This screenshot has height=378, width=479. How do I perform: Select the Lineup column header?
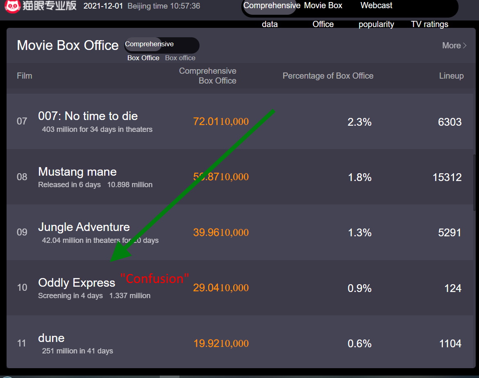[x=451, y=76]
